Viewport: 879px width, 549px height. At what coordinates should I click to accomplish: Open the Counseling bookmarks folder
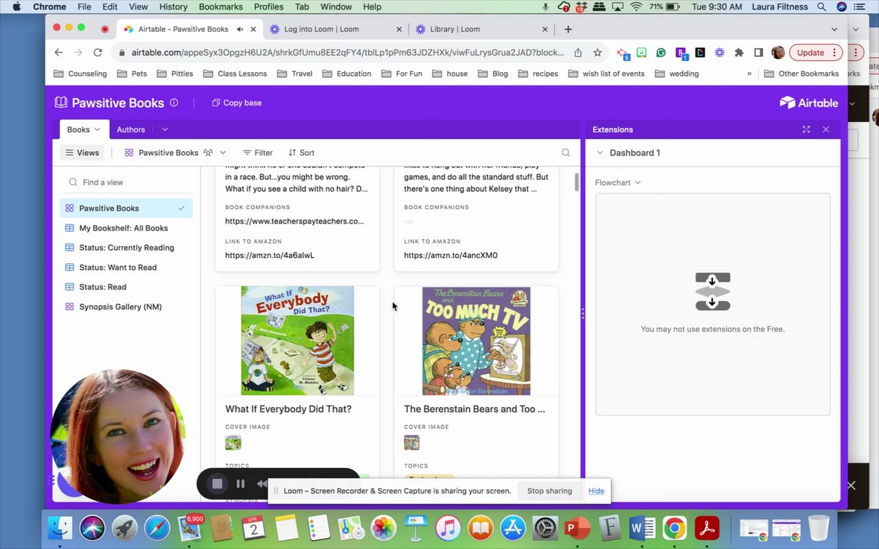click(80, 73)
